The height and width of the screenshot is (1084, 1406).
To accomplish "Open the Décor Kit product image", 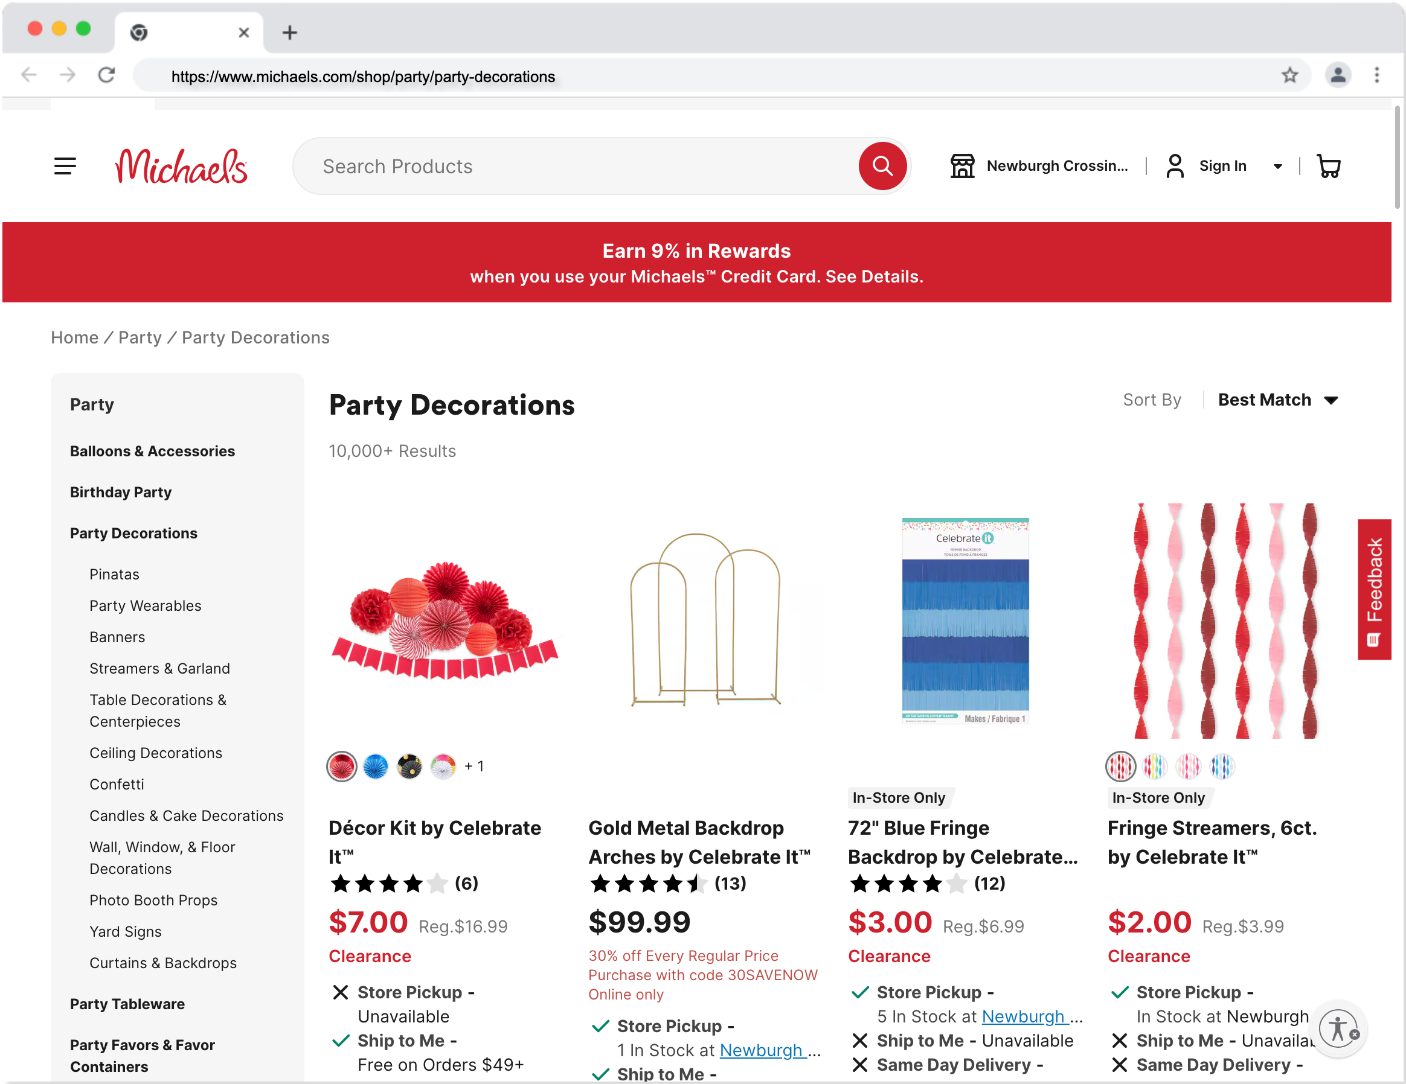I will pos(446,620).
